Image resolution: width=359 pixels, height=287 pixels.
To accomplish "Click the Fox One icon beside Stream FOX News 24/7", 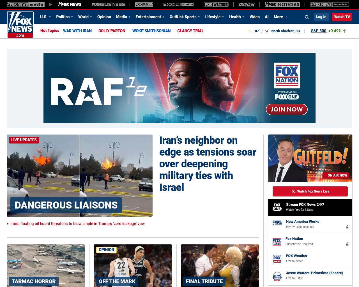I will click(x=277, y=207).
